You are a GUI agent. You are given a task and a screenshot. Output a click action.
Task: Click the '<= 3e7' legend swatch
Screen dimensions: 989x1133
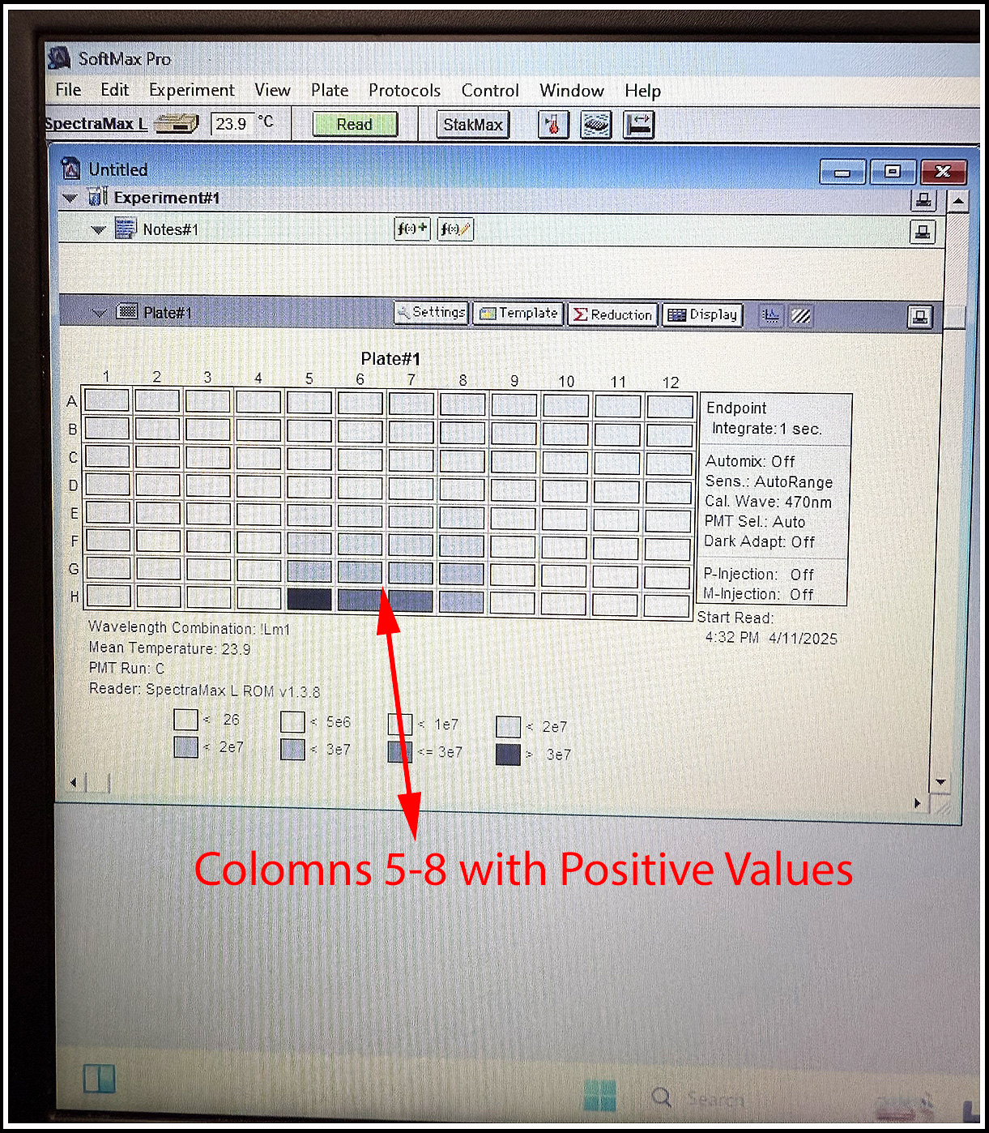coord(400,751)
